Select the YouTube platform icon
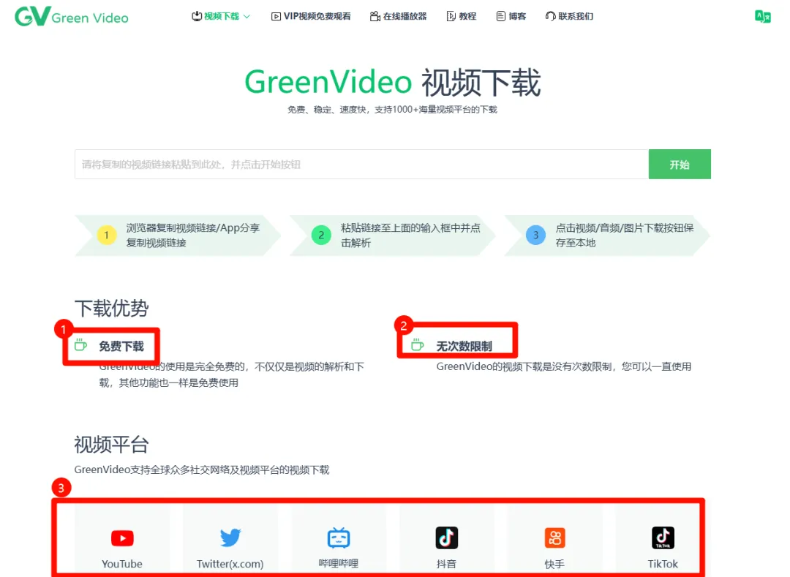Viewport: 790px width, 577px height. coord(122,538)
